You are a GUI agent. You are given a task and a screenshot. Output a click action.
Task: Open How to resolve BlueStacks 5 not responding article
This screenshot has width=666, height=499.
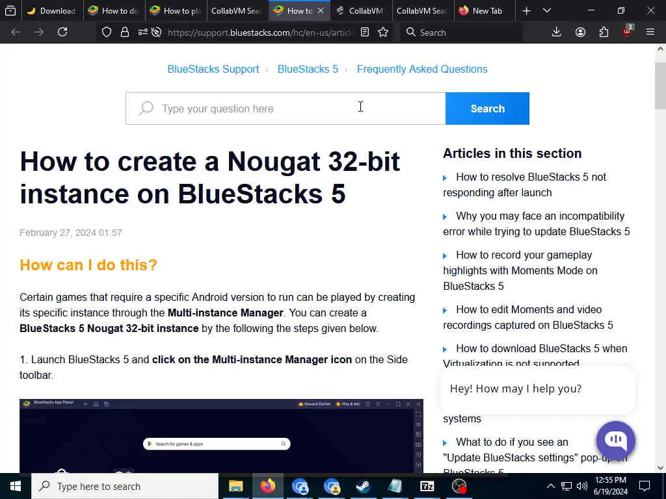click(525, 185)
